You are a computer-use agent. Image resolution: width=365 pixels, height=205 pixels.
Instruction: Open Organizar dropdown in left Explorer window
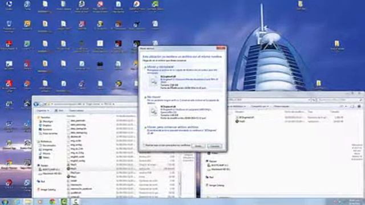43,110
